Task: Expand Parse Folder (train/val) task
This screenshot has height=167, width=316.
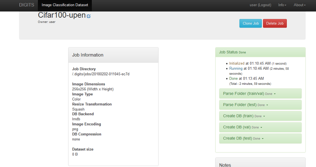Action: pos(249,94)
